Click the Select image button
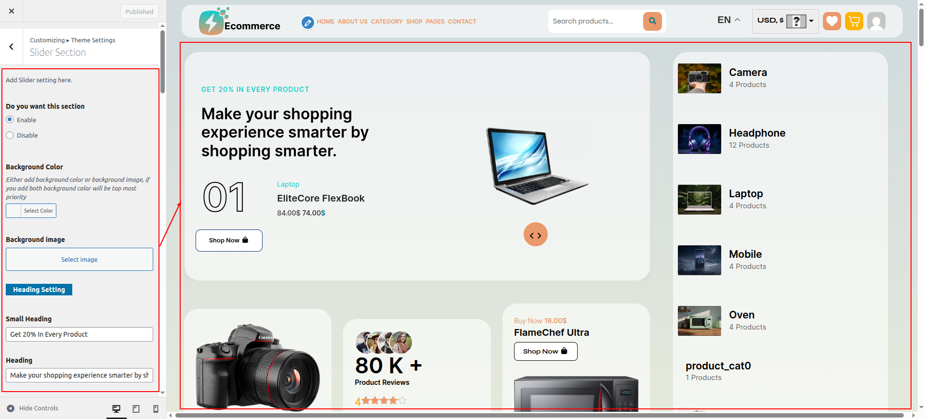 point(79,259)
